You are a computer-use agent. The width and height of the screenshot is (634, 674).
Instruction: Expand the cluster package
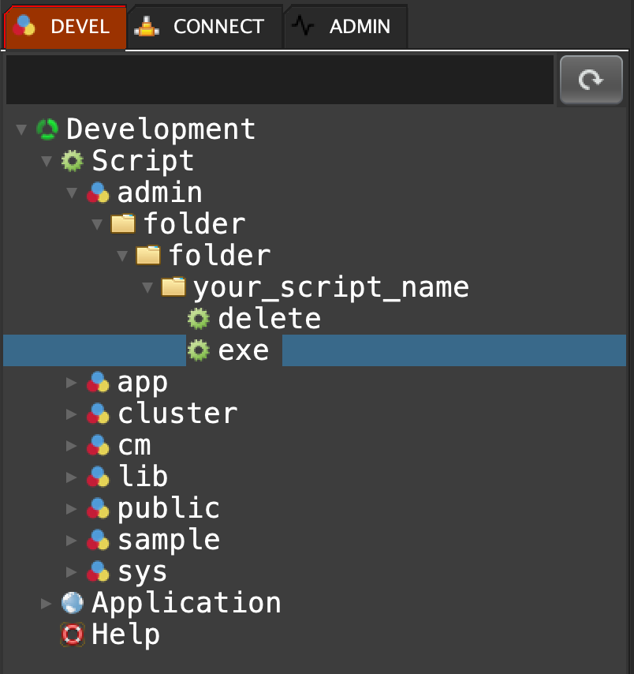coord(72,414)
